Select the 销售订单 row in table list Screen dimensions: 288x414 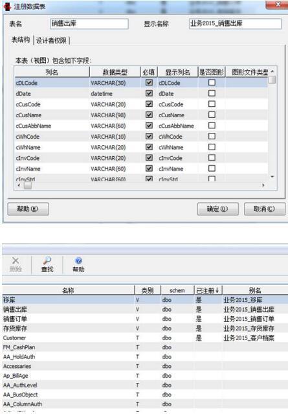tap(144, 319)
